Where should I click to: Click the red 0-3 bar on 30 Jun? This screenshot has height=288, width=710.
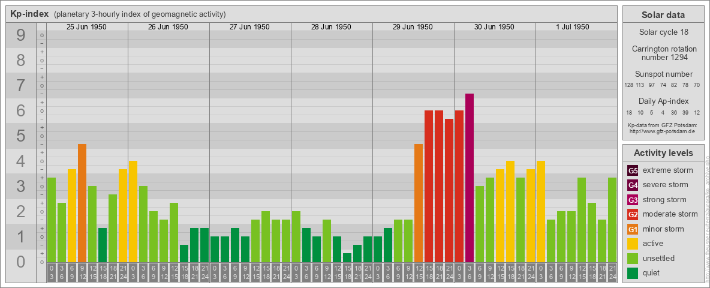459,186
